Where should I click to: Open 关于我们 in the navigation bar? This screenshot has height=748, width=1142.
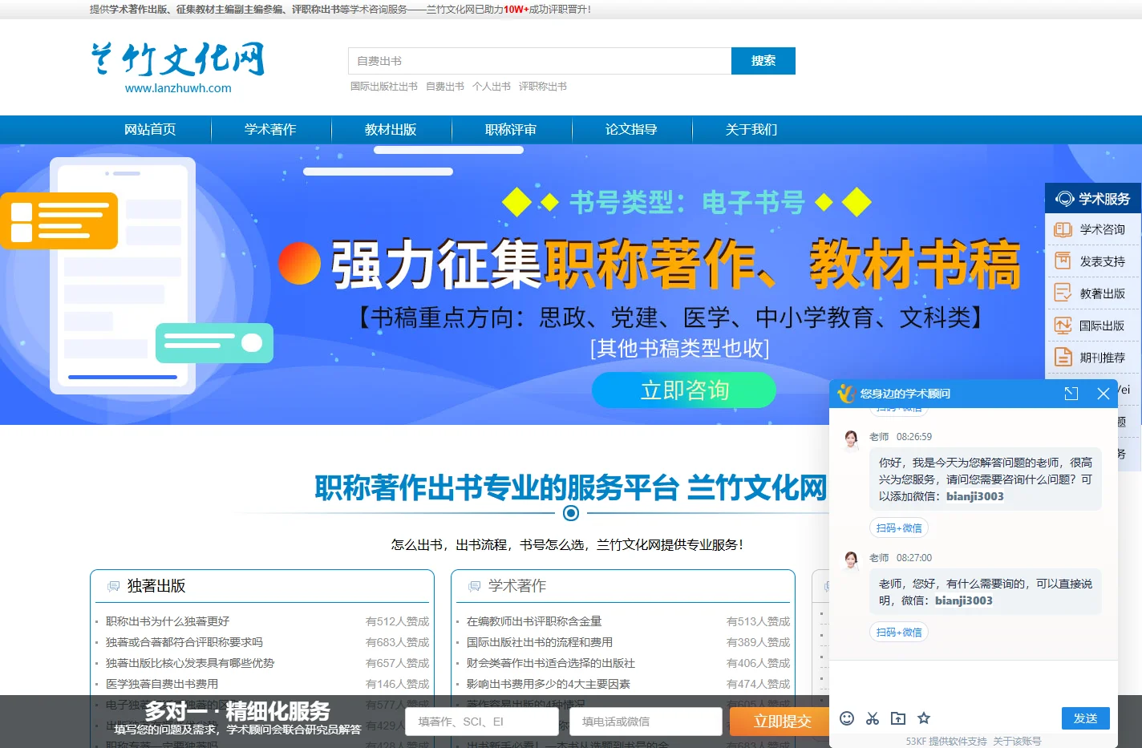pyautogui.click(x=751, y=130)
